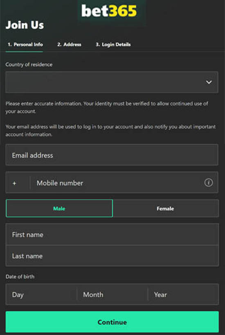Image resolution: width=225 pixels, height=335 pixels.
Task: Expand Country of residence chevron
Action: 209,82
